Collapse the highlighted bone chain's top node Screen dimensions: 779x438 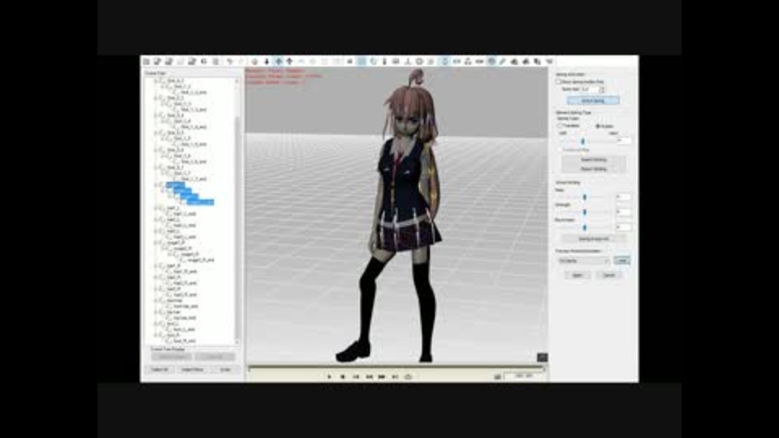(156, 185)
